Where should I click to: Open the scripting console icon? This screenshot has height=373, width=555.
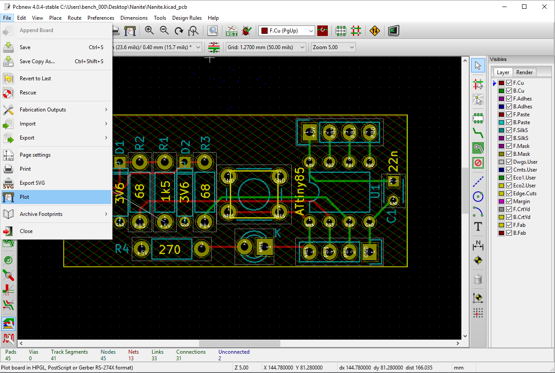tap(393, 31)
